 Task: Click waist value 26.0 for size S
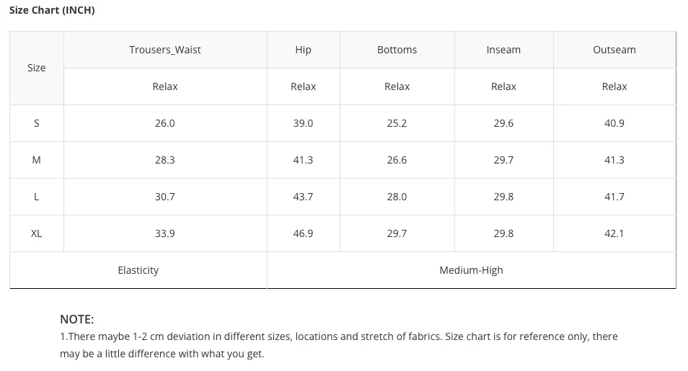165,123
